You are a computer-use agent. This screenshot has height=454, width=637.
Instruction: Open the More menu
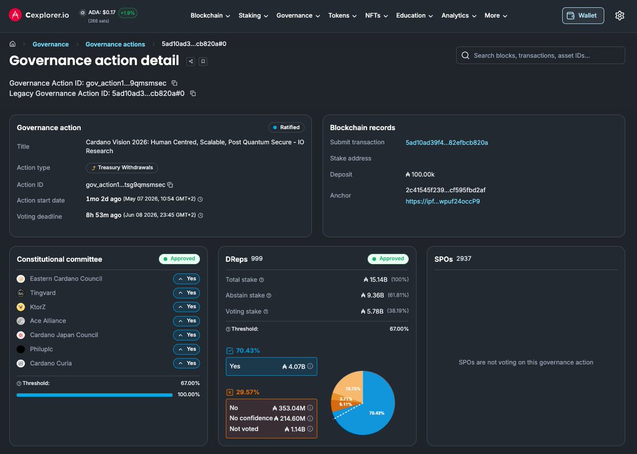point(496,15)
